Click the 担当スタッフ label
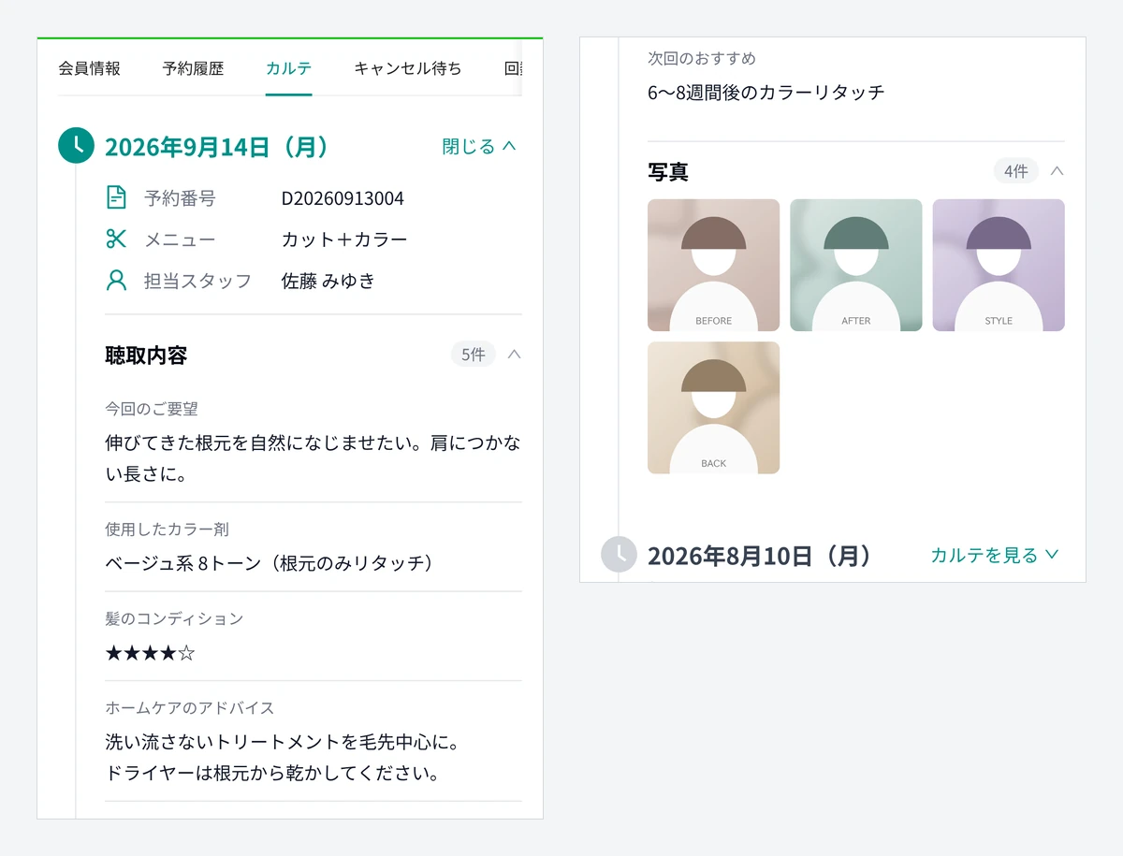 coord(197,281)
